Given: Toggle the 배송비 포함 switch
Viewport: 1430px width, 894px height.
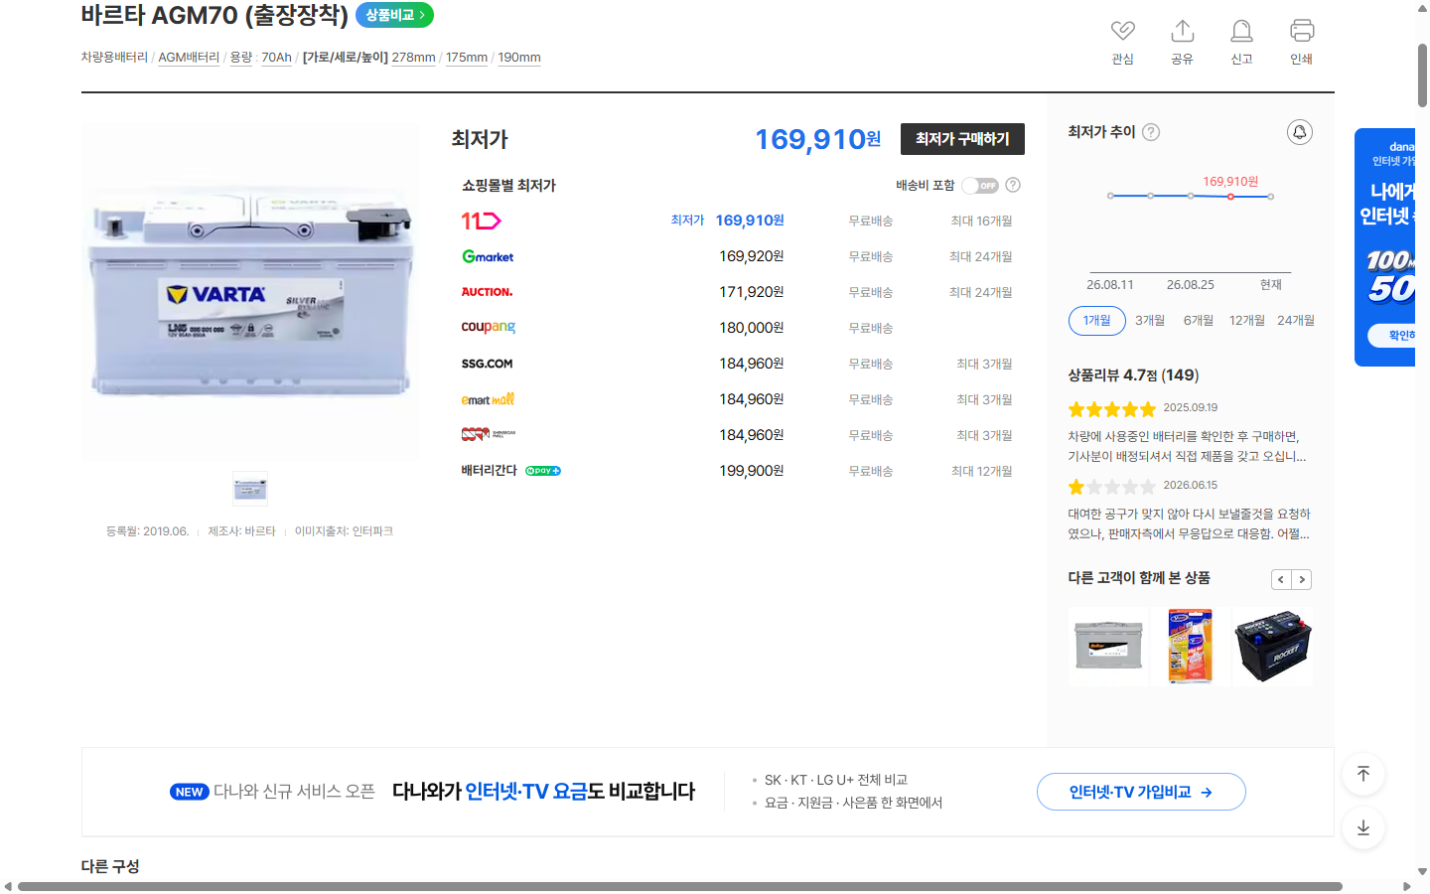Looking at the screenshot, I should click(980, 186).
